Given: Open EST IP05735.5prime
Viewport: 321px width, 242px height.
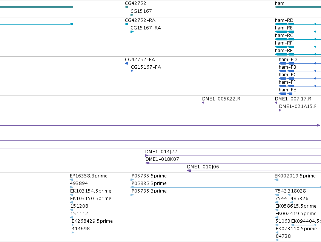Looking at the screenshot, I should point(148,176).
